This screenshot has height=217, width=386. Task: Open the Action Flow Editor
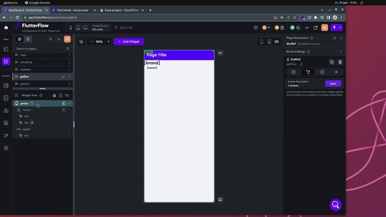333,83
